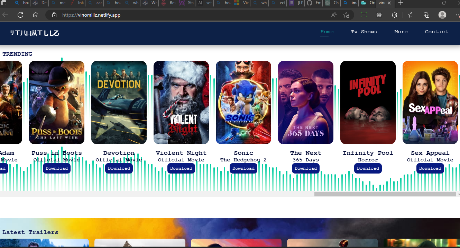Switch to the GitHub 'Em' tab
The width and height of the screenshot is (460, 248).
click(313, 3)
